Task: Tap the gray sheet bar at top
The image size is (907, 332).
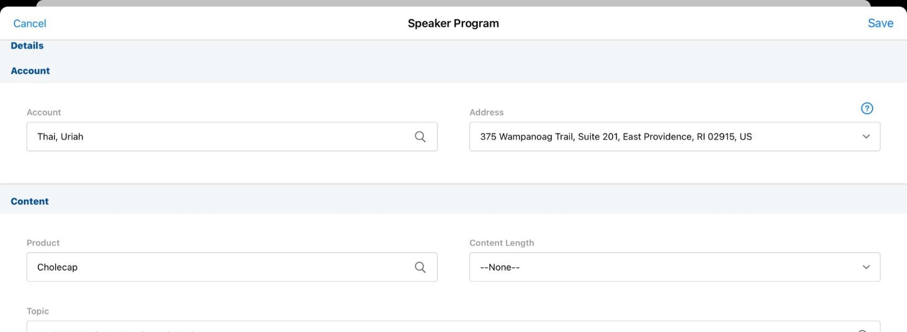Action: 453,3
